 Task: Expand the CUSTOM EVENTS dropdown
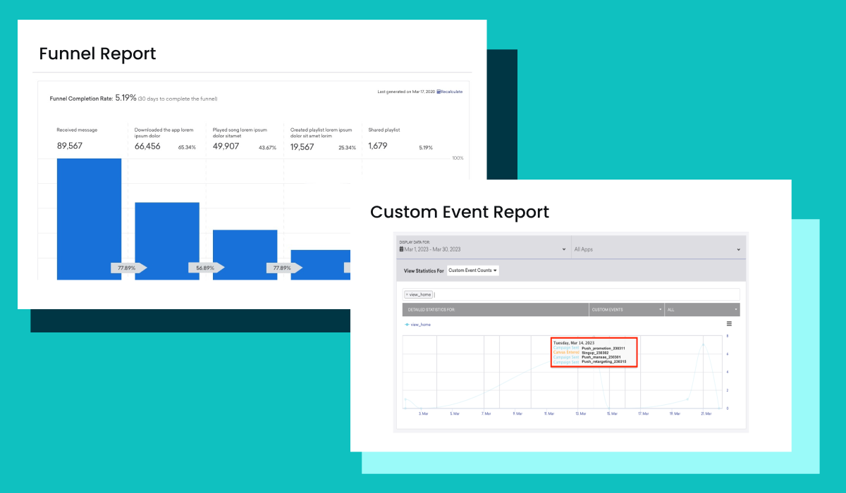[627, 309]
